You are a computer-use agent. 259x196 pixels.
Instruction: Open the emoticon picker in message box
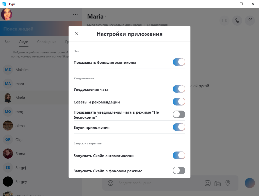click(x=110, y=183)
